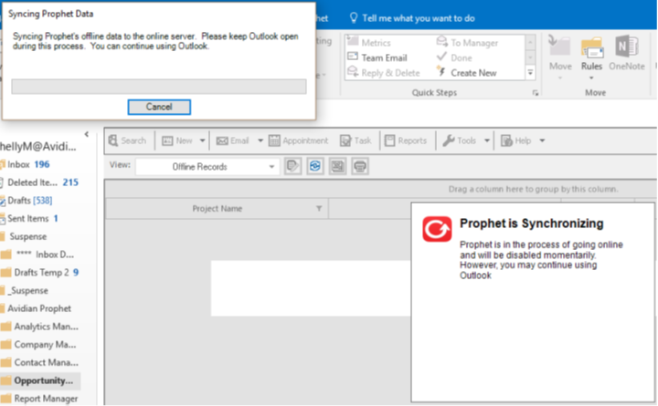Select the Done quick step
Image resolution: width=658 pixels, height=406 pixels.
[454, 57]
